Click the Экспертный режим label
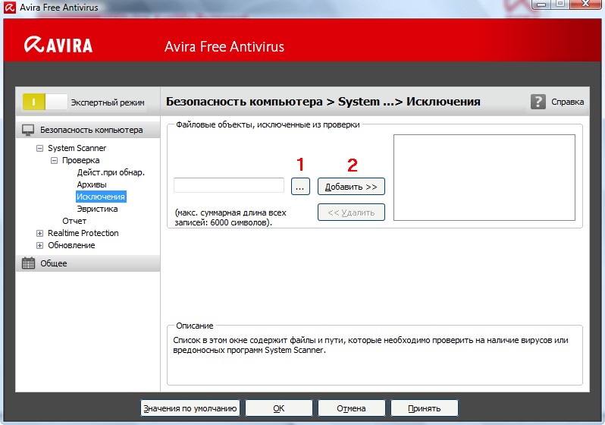The image size is (605, 425). point(108,102)
